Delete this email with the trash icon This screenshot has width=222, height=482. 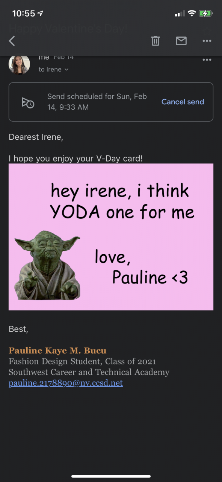pyautogui.click(x=156, y=41)
